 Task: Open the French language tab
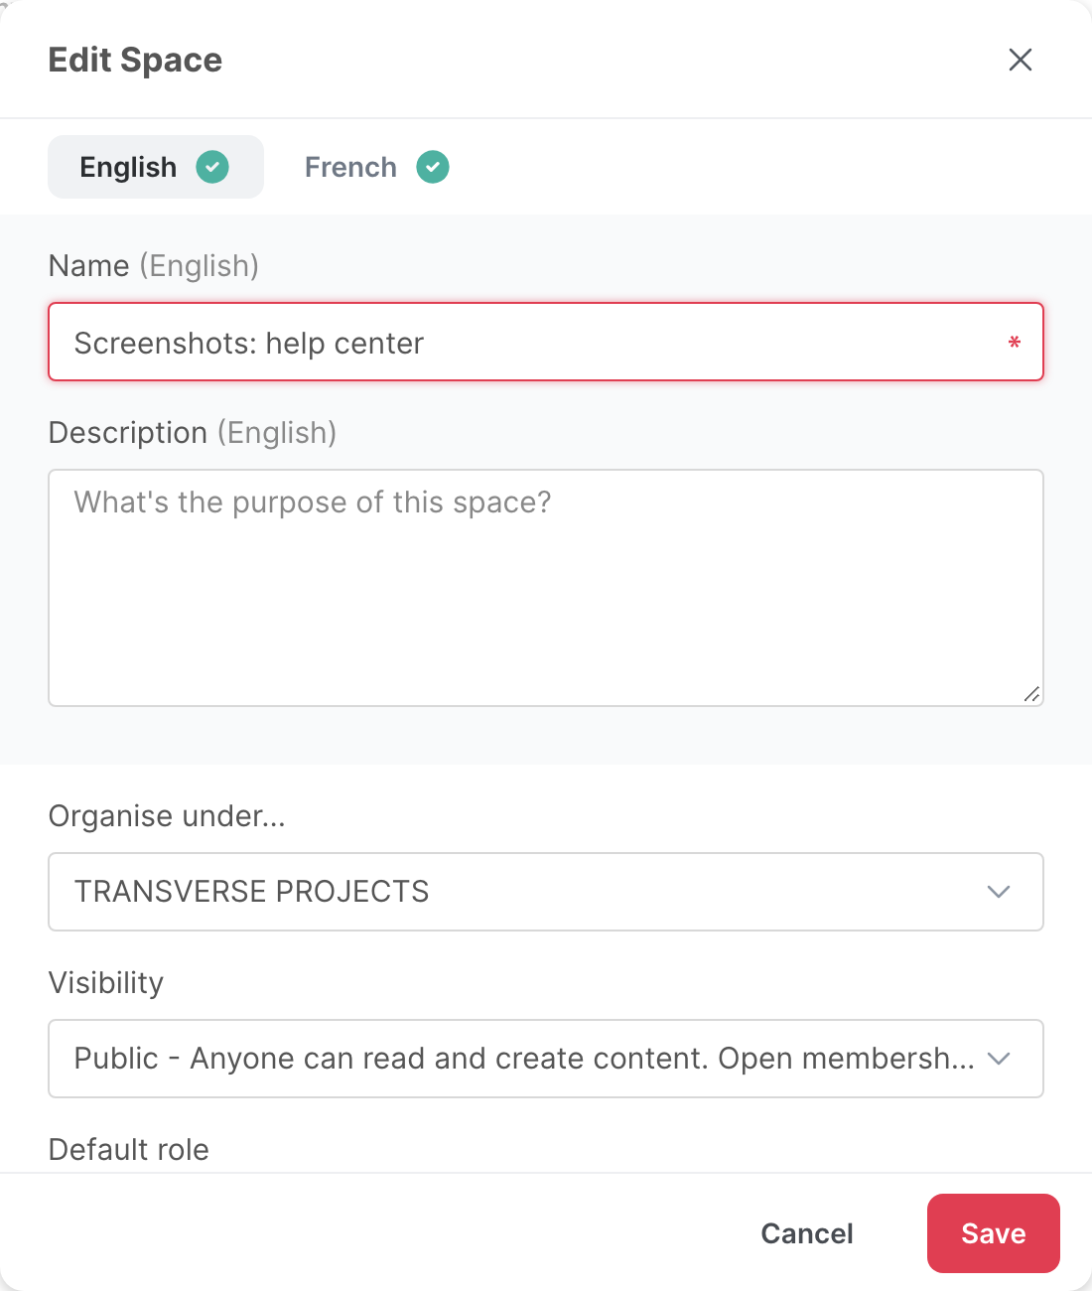(376, 167)
